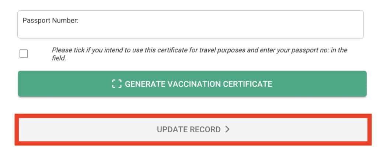Check the box next to the passport notice
The width and height of the screenshot is (384, 161).
click(x=24, y=54)
